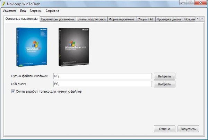Open the Вид menu
This screenshot has width=208, height=140.
pyautogui.click(x=23, y=11)
